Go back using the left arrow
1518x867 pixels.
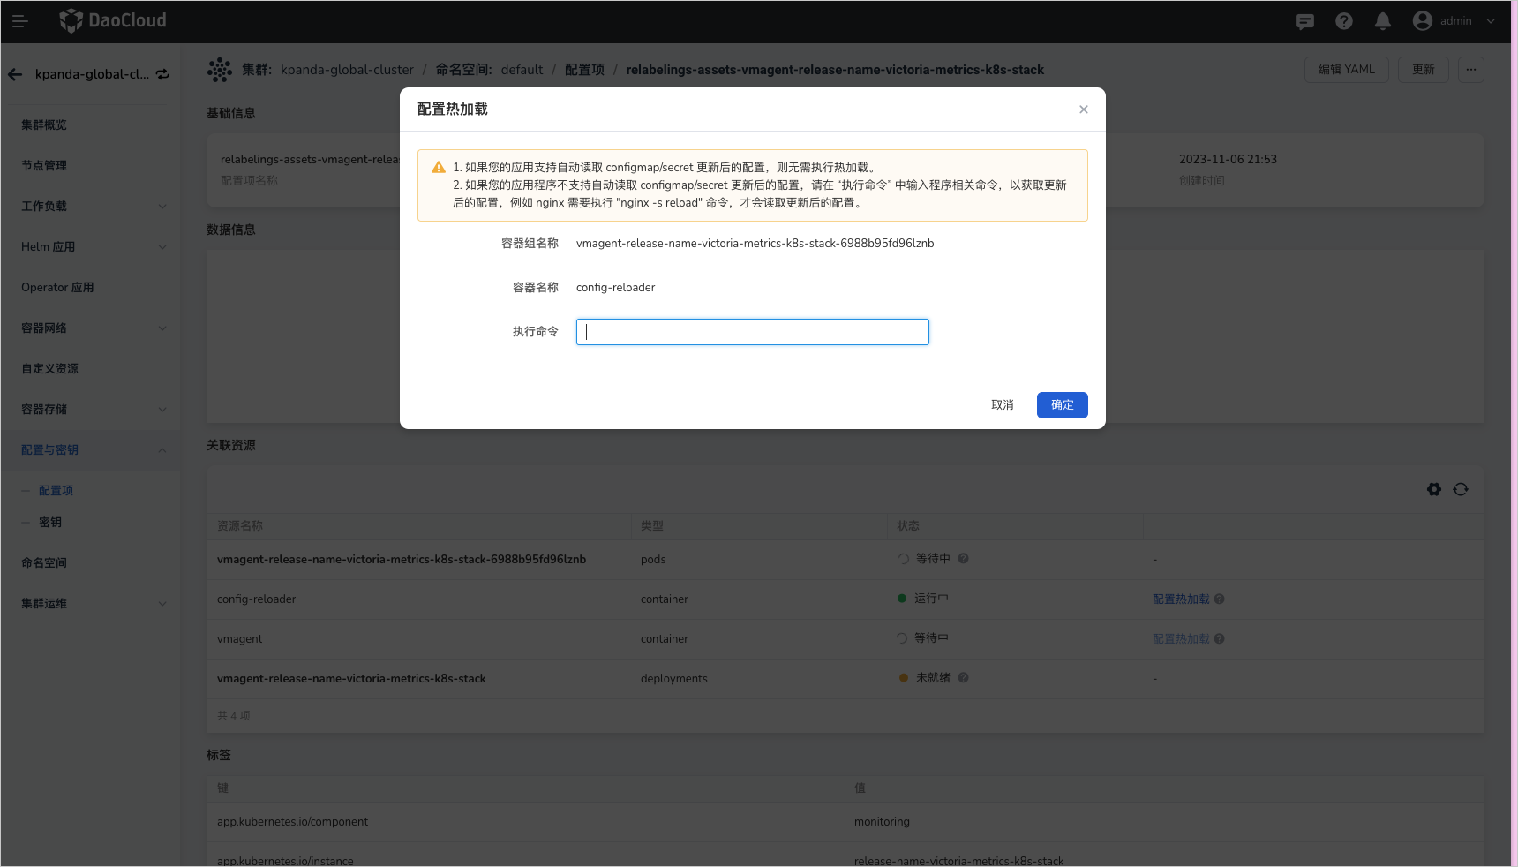pyautogui.click(x=15, y=74)
